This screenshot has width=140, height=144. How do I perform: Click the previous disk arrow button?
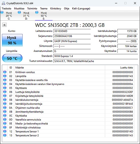click(x=4, y=25)
